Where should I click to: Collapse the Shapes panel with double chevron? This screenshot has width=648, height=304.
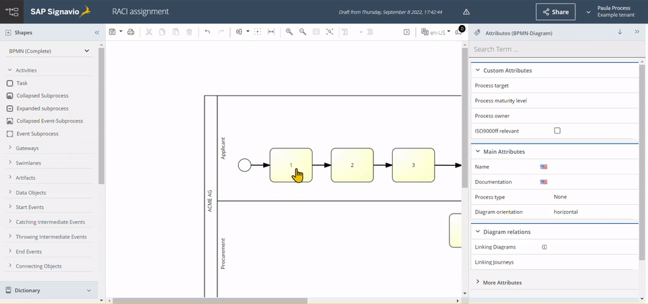tap(97, 32)
